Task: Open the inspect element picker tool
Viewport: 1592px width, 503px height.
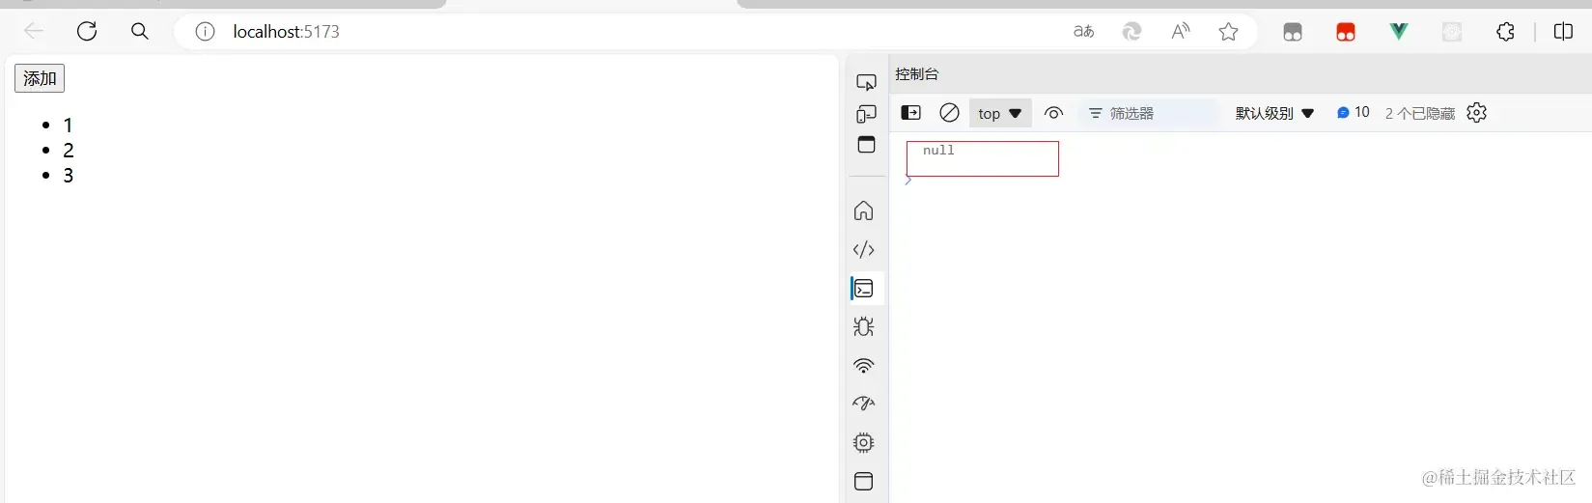Action: point(866,83)
